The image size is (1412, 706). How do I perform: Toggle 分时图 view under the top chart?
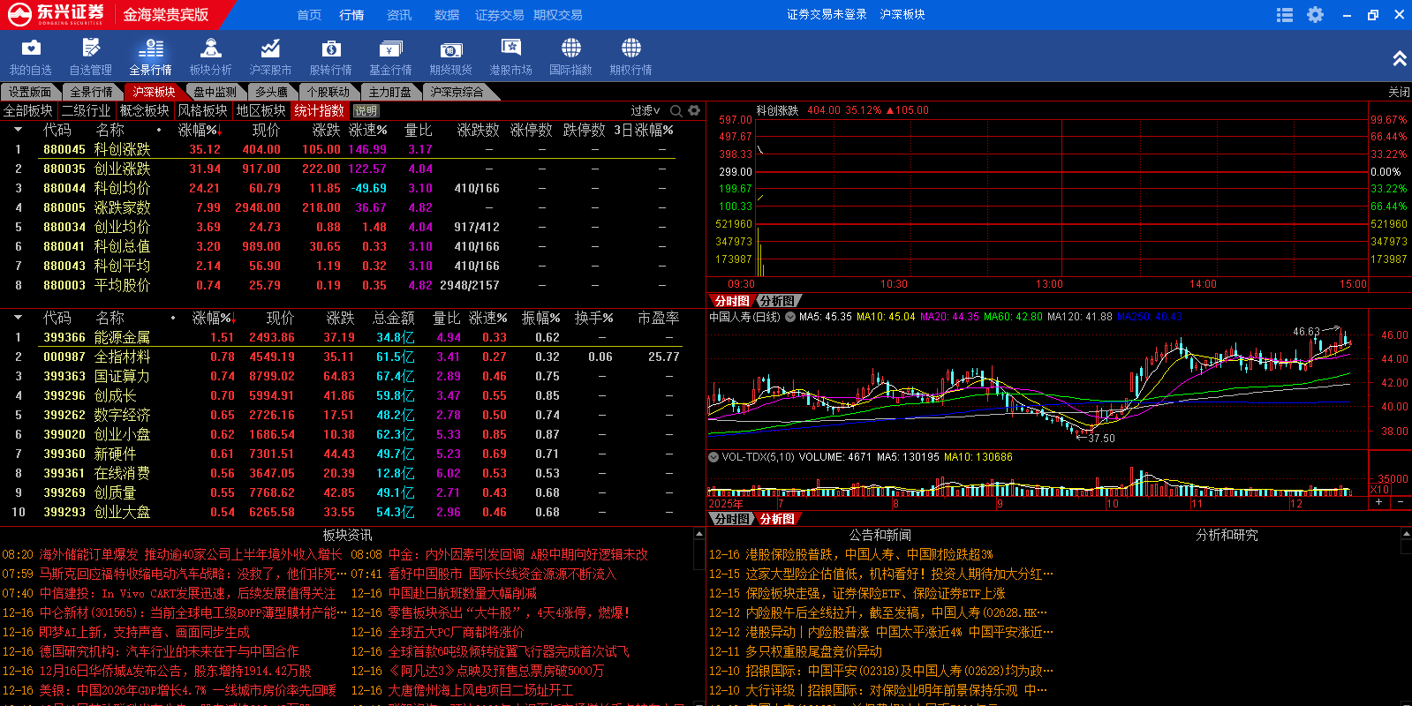pos(731,301)
